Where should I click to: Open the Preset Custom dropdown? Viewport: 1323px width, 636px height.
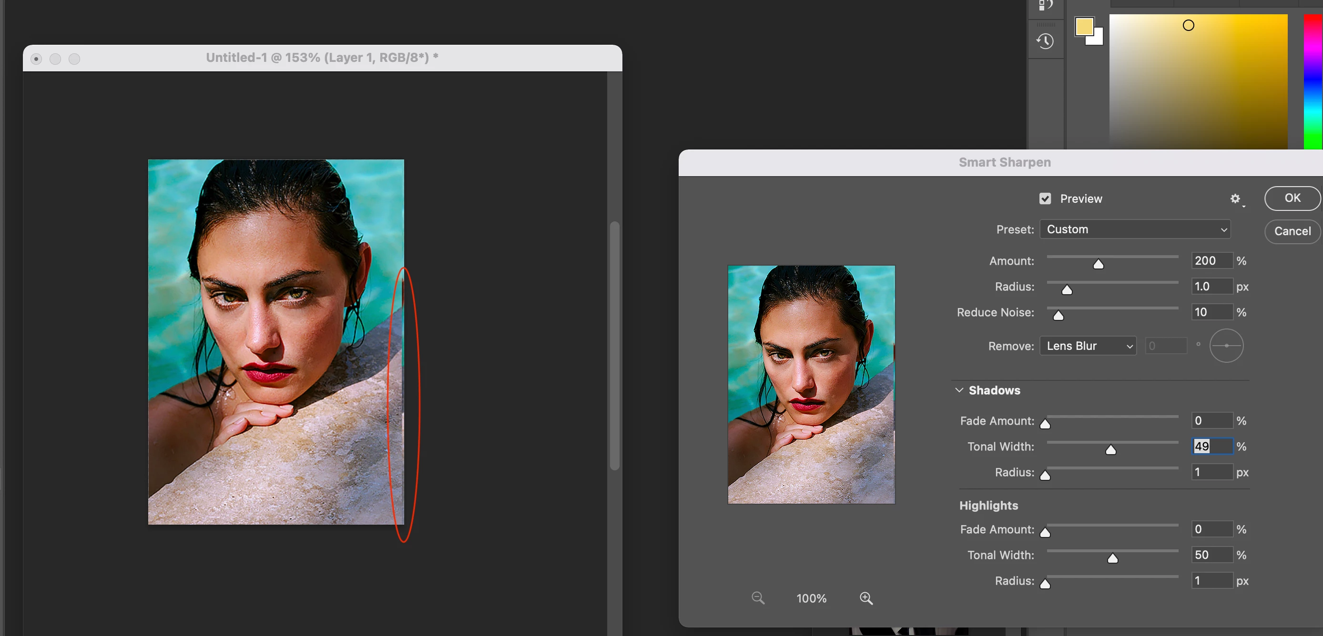1135,229
